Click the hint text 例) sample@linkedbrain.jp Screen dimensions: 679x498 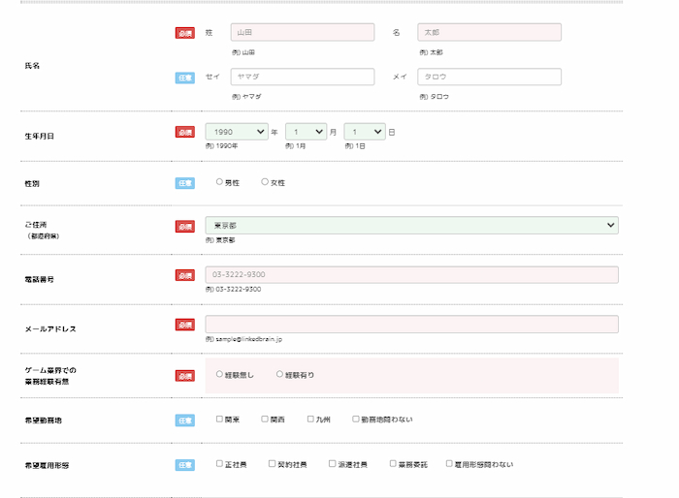point(243,339)
